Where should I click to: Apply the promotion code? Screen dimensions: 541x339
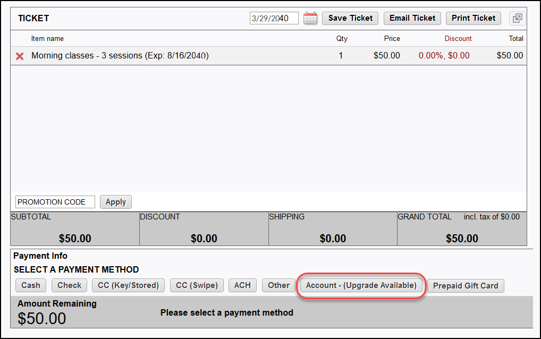pyautogui.click(x=115, y=202)
